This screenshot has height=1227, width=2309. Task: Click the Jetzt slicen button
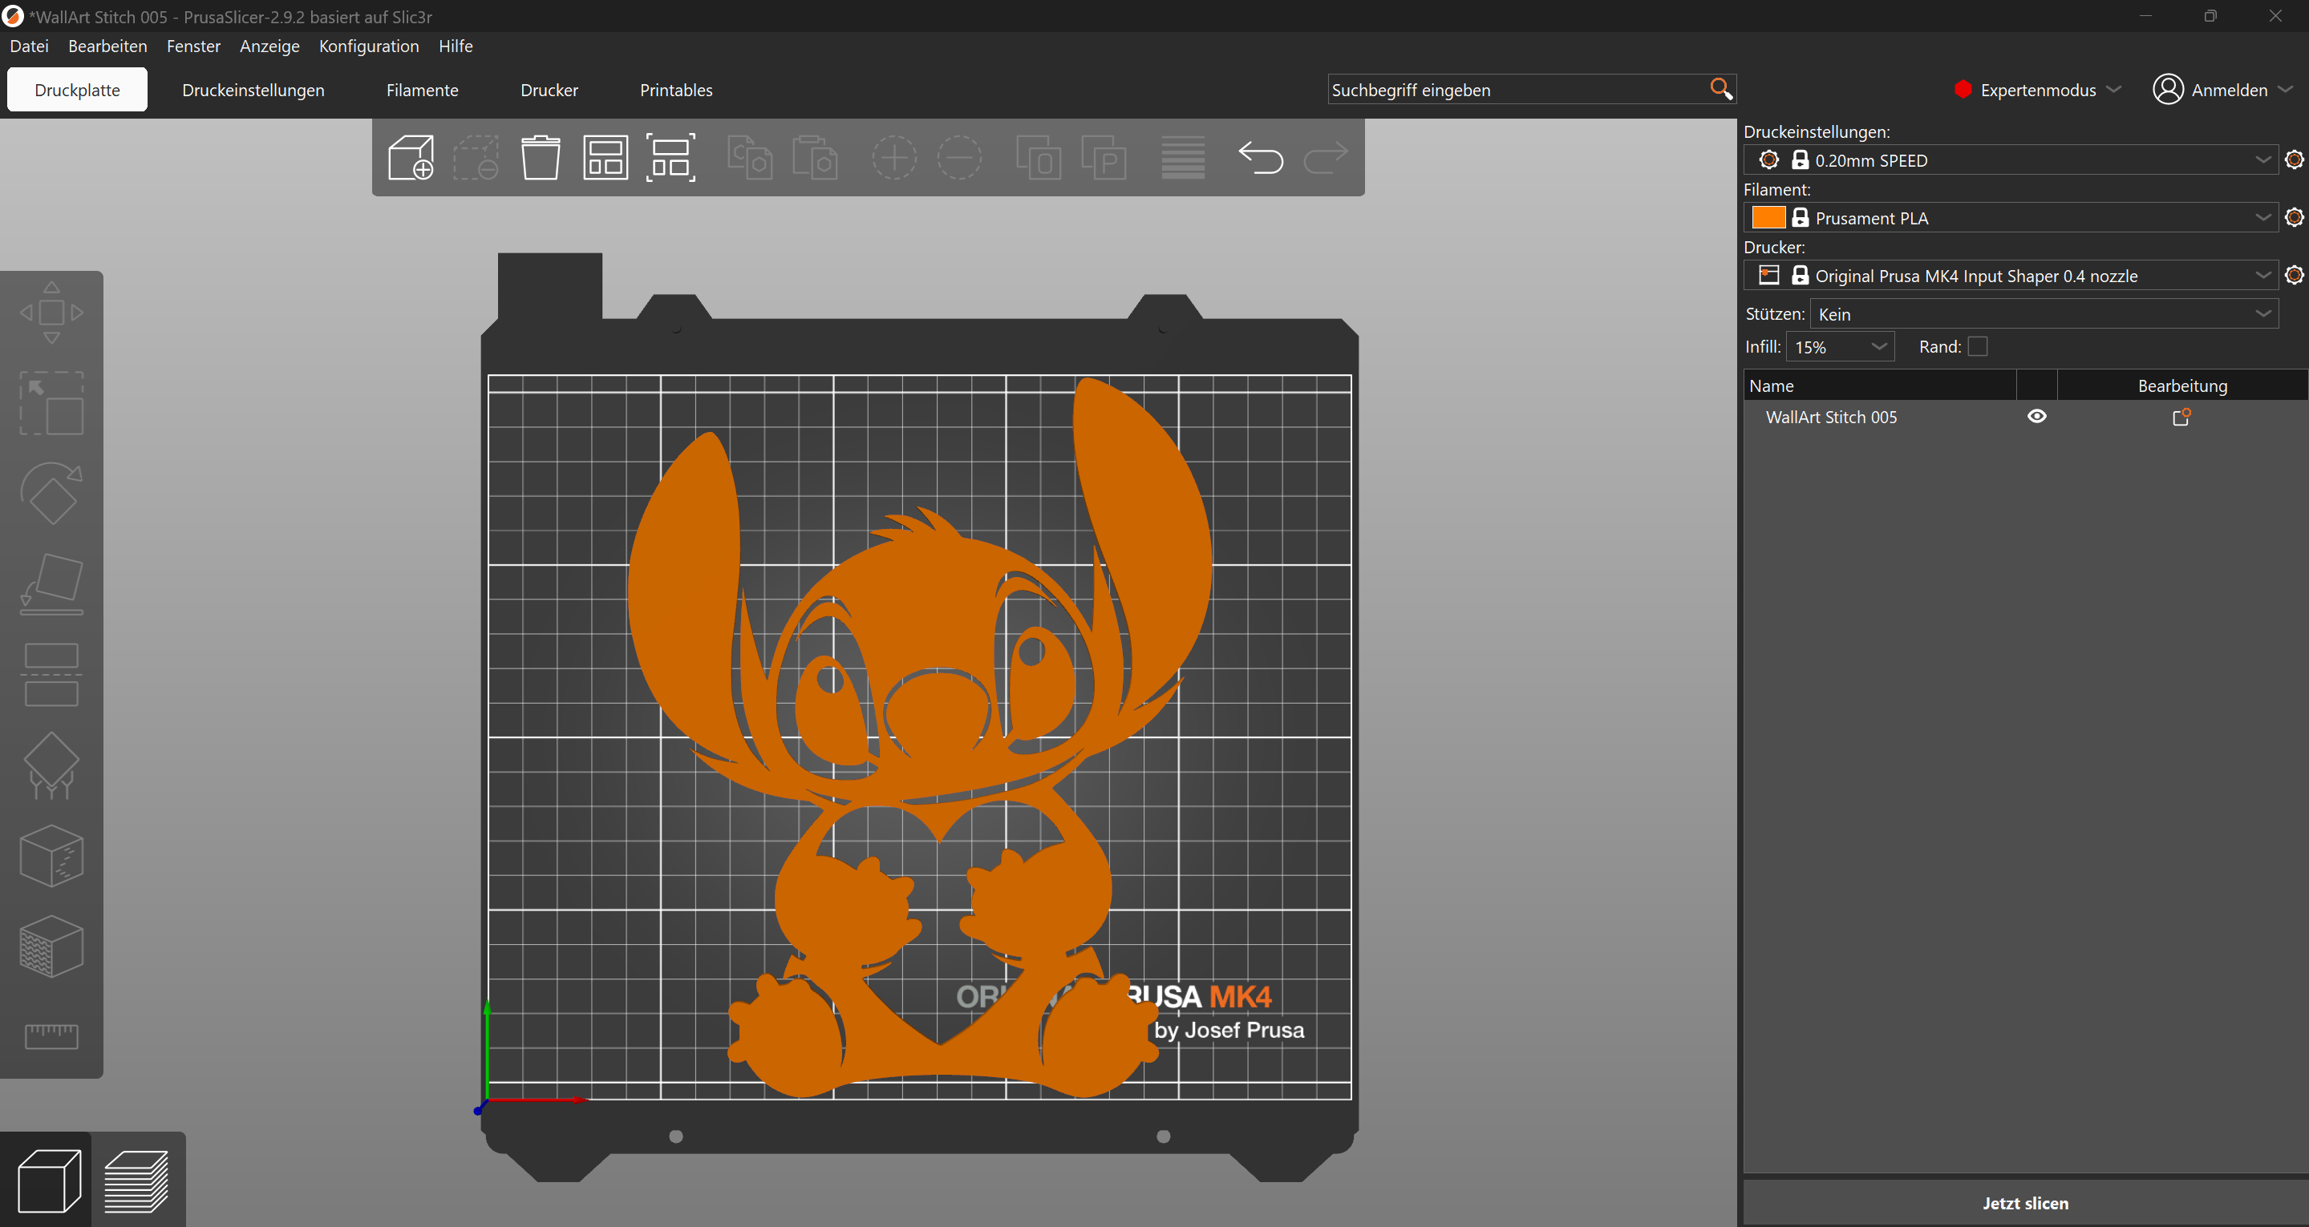[2025, 1203]
